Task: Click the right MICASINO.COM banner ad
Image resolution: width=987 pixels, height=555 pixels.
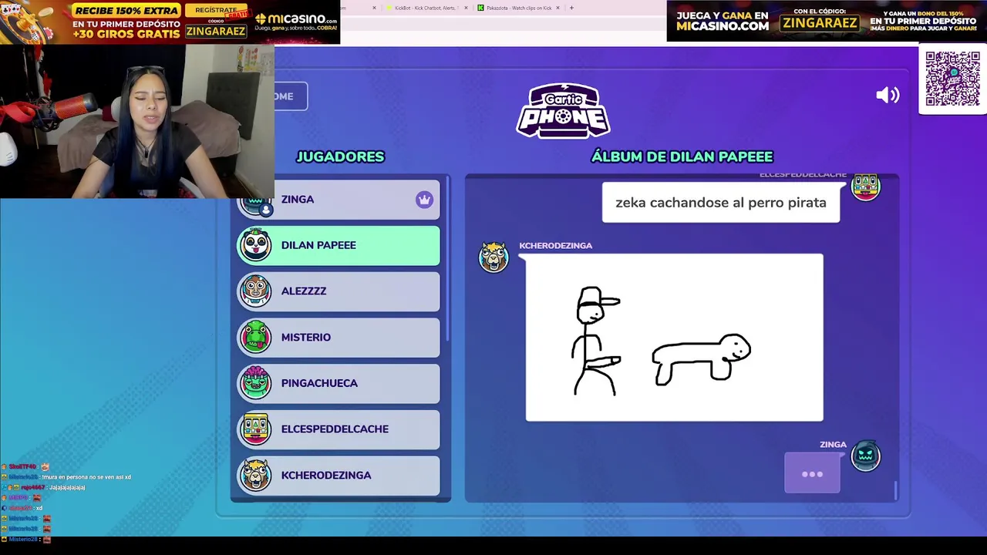Action: [827, 21]
